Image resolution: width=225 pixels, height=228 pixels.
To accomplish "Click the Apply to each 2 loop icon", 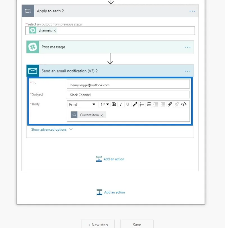I will point(28,11).
